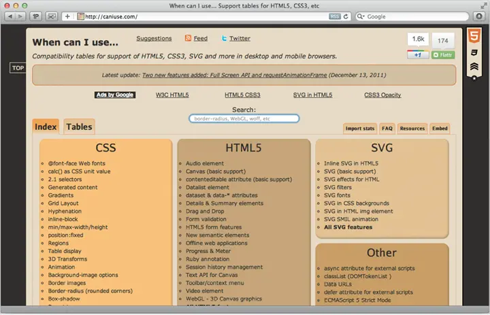Add bookmark with the plus button
This screenshot has height=315, width=490.
pos(67,16)
